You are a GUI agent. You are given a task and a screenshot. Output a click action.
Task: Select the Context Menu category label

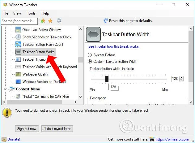(28, 89)
